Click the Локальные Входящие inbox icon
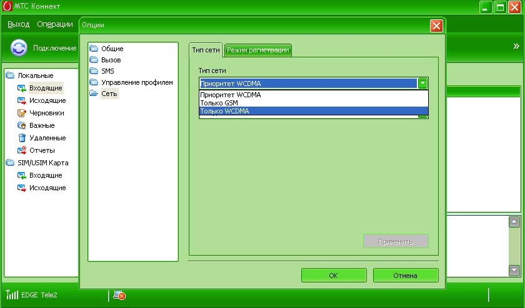 pos(22,88)
